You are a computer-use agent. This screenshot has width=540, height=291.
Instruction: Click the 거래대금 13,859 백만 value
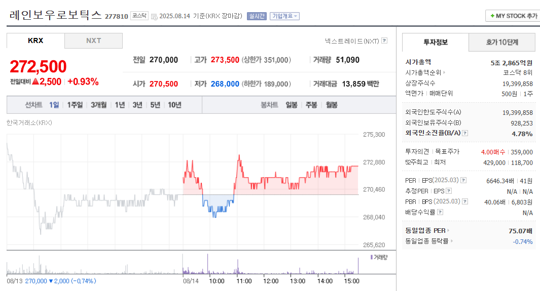click(x=360, y=84)
